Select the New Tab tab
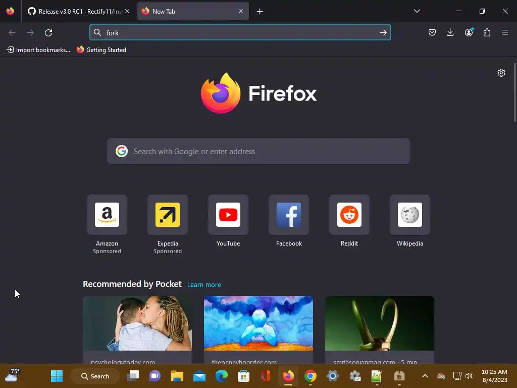This screenshot has width=517, height=388. [x=192, y=12]
